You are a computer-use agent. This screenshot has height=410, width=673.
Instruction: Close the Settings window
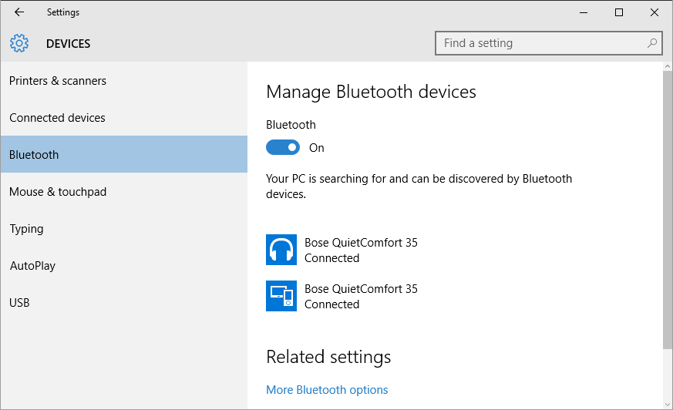click(x=654, y=12)
